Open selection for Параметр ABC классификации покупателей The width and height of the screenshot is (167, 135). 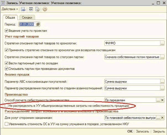tap(162, 82)
